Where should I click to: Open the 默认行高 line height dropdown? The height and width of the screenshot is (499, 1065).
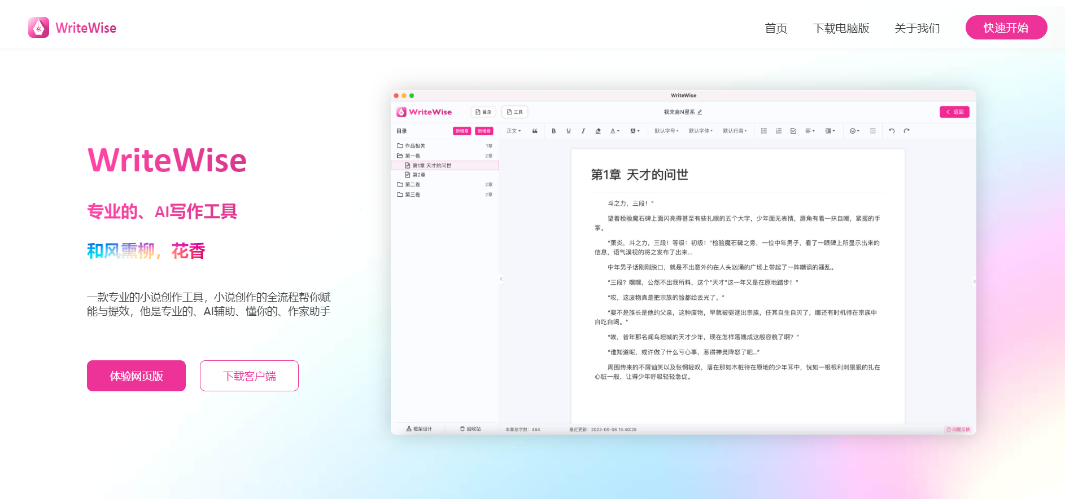(x=735, y=131)
